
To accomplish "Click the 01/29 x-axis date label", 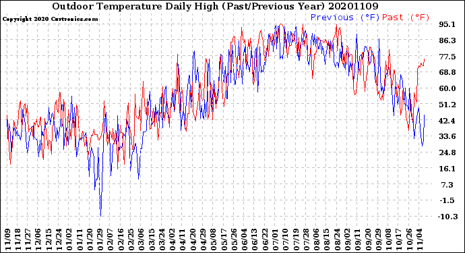I will 100,240.
